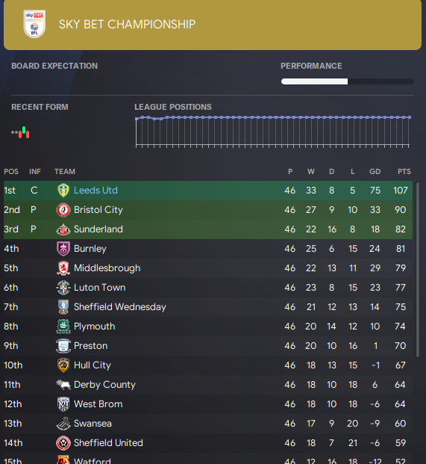Click the Performance progress bar
The image size is (426, 464).
point(348,81)
